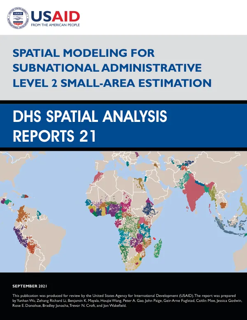The width and height of the screenshot is (247, 320).
Task: Click author name 'Jon Wakefield'
Action: [114, 306]
